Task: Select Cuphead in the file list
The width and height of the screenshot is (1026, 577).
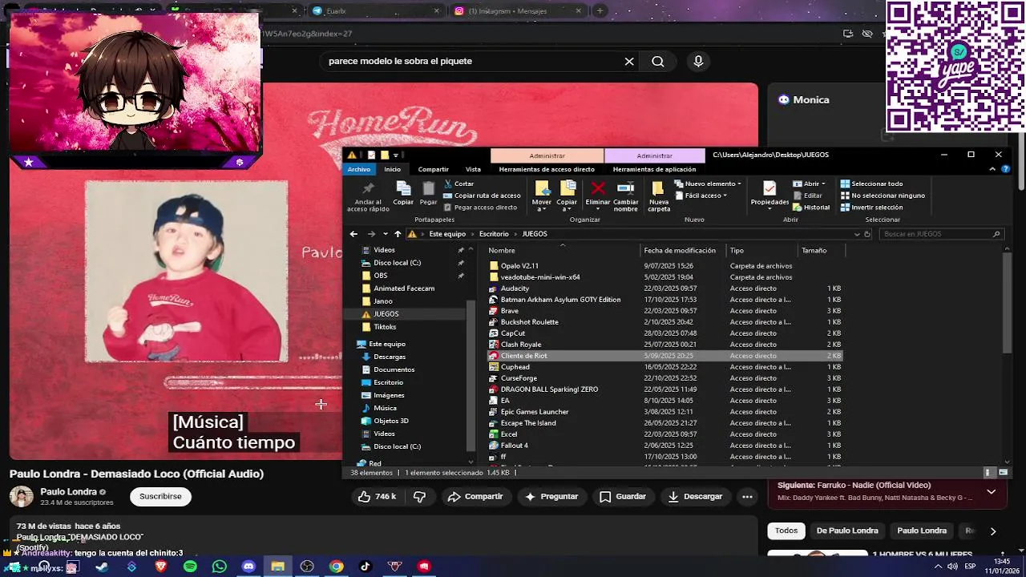Action: 665,367
